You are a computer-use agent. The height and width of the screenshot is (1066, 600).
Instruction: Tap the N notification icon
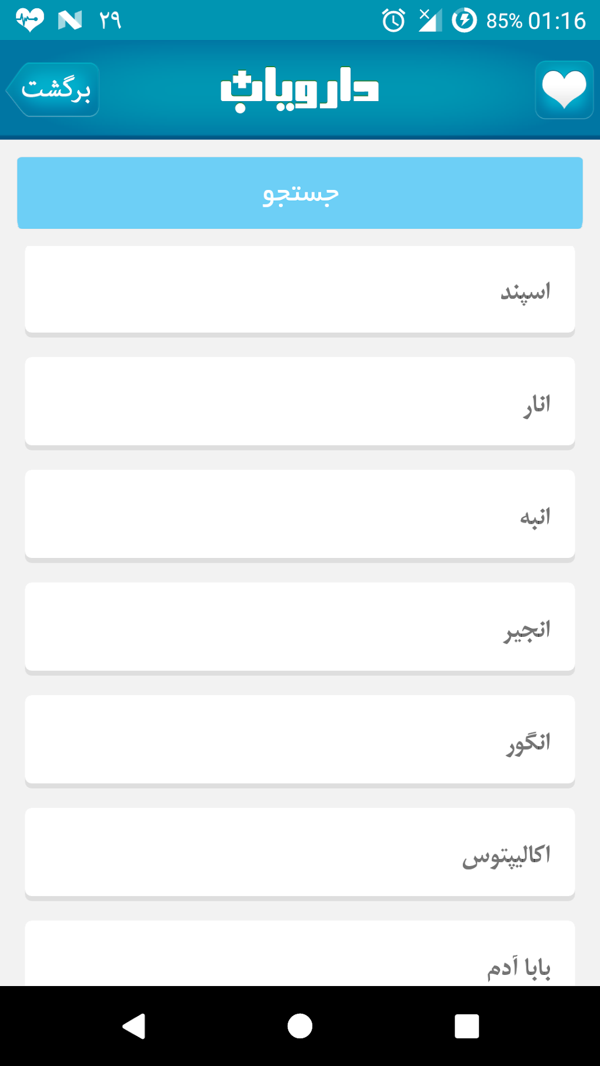(69, 21)
